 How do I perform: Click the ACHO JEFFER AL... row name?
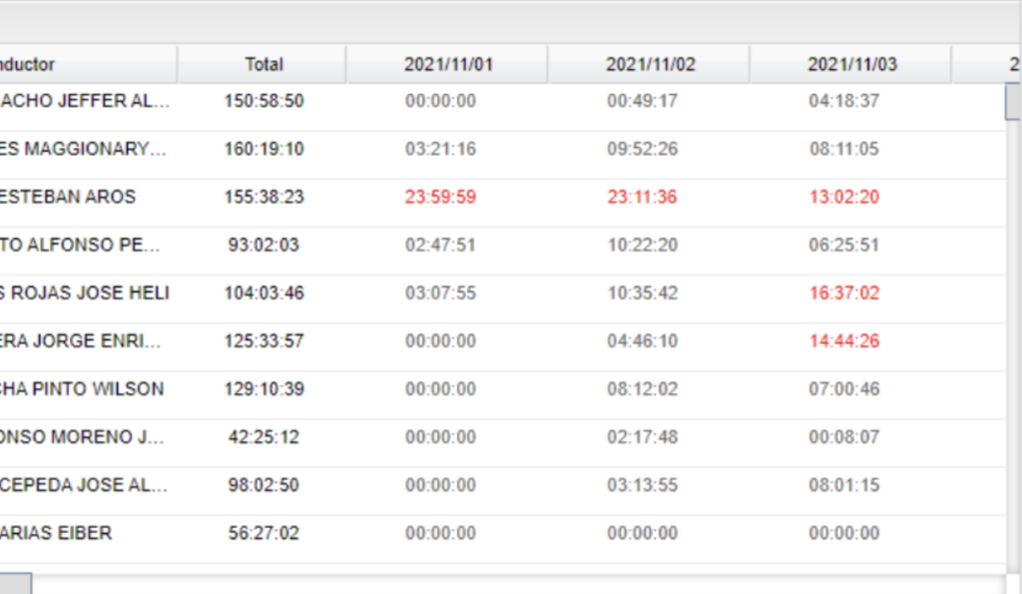coord(85,101)
